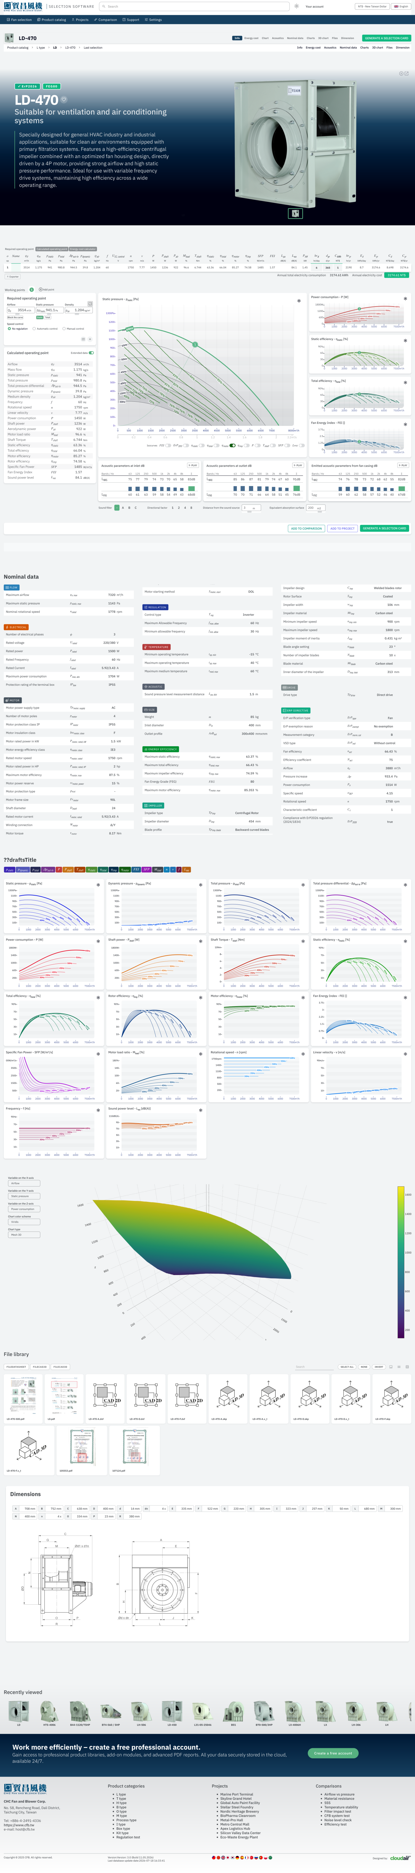This screenshot has width=415, height=1873.
Task: Click the download icon below the fan image
Action: point(295,213)
